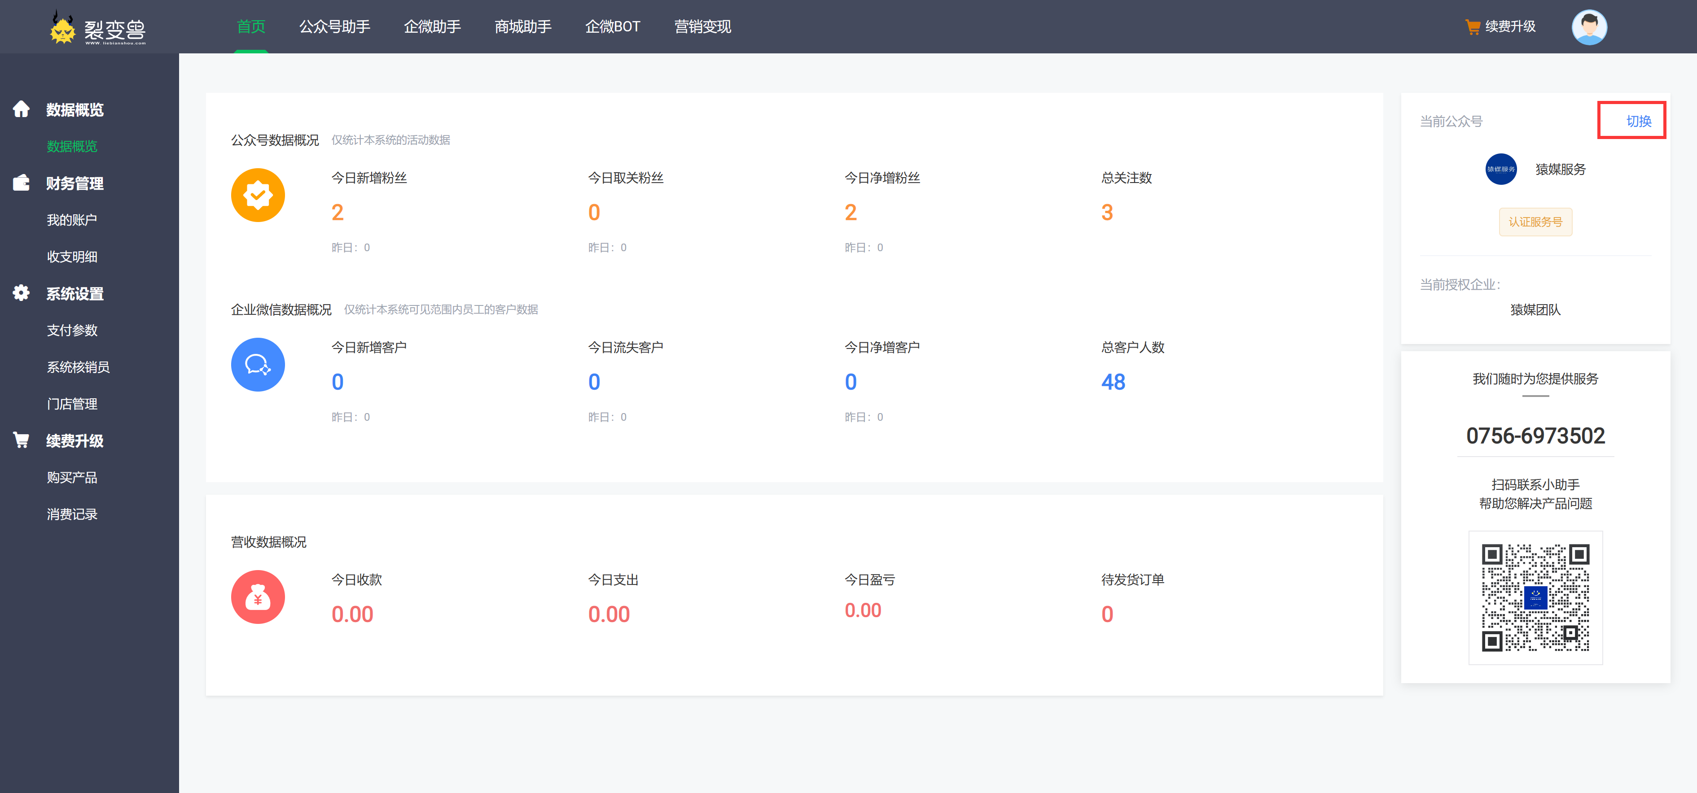Click the home icon next to 数据概览
Screen dimensions: 1697x793
pos(21,109)
